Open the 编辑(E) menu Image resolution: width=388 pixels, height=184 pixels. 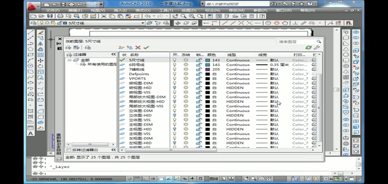click(x=75, y=11)
